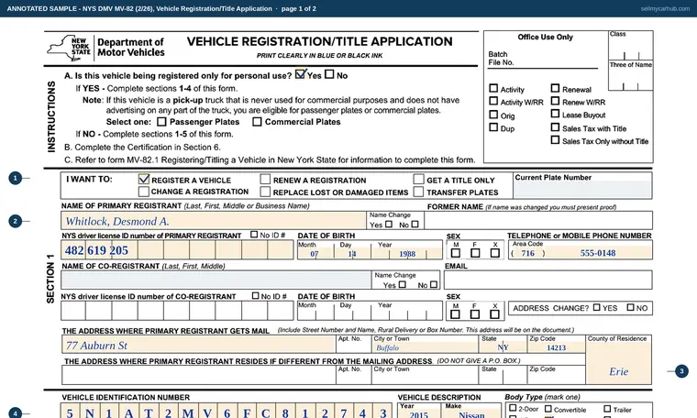Tick the TRANSFER PLATES checkbox
The width and height of the screenshot is (697, 418).
pos(418,192)
